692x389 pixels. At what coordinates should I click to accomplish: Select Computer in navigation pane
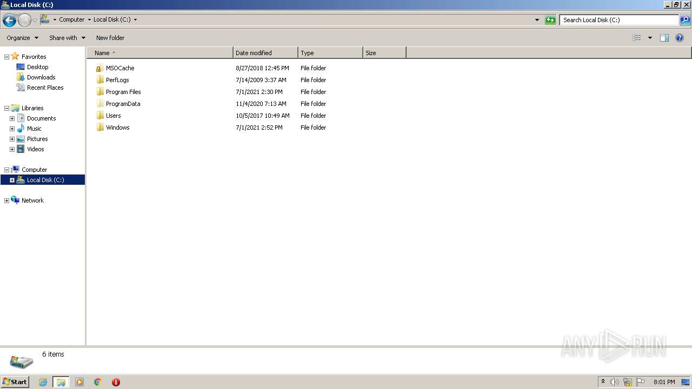coord(34,170)
